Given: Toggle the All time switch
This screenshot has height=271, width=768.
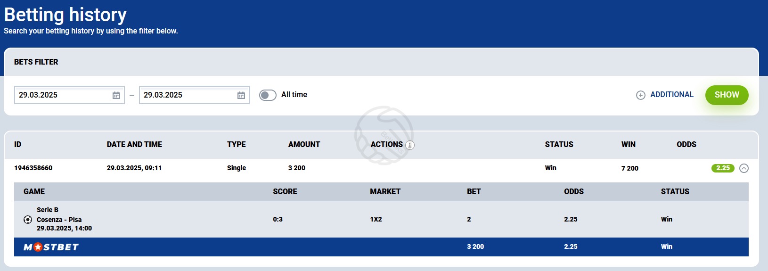Looking at the screenshot, I should pos(268,95).
